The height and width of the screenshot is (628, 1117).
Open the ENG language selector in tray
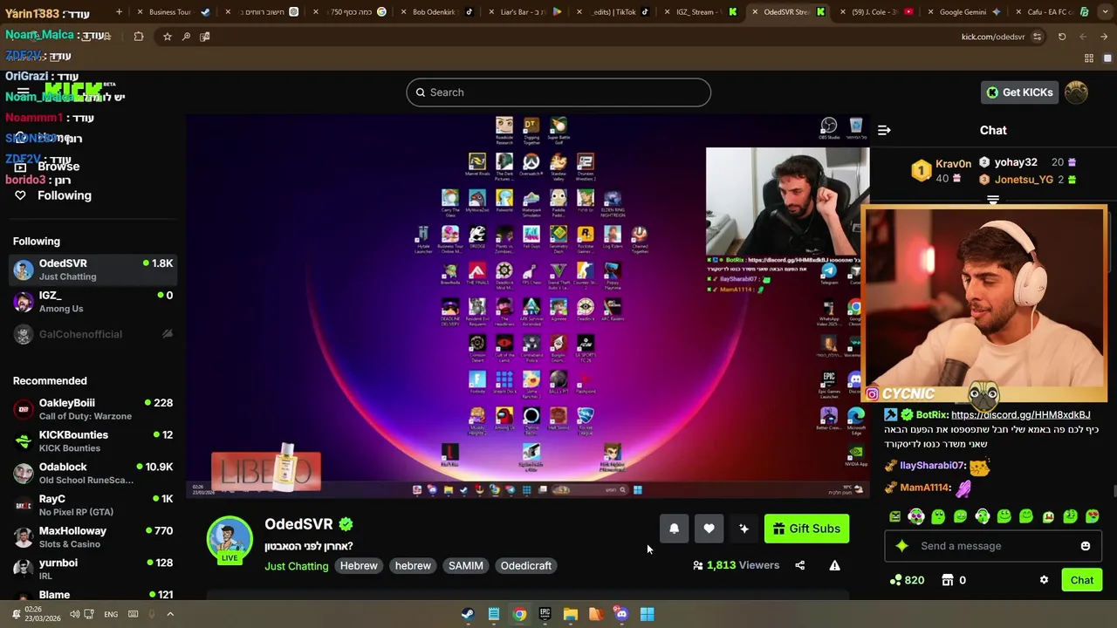(x=111, y=614)
